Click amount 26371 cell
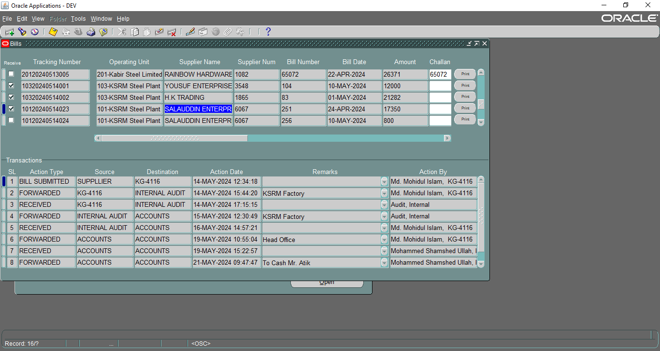This screenshot has height=351, width=660. point(405,74)
